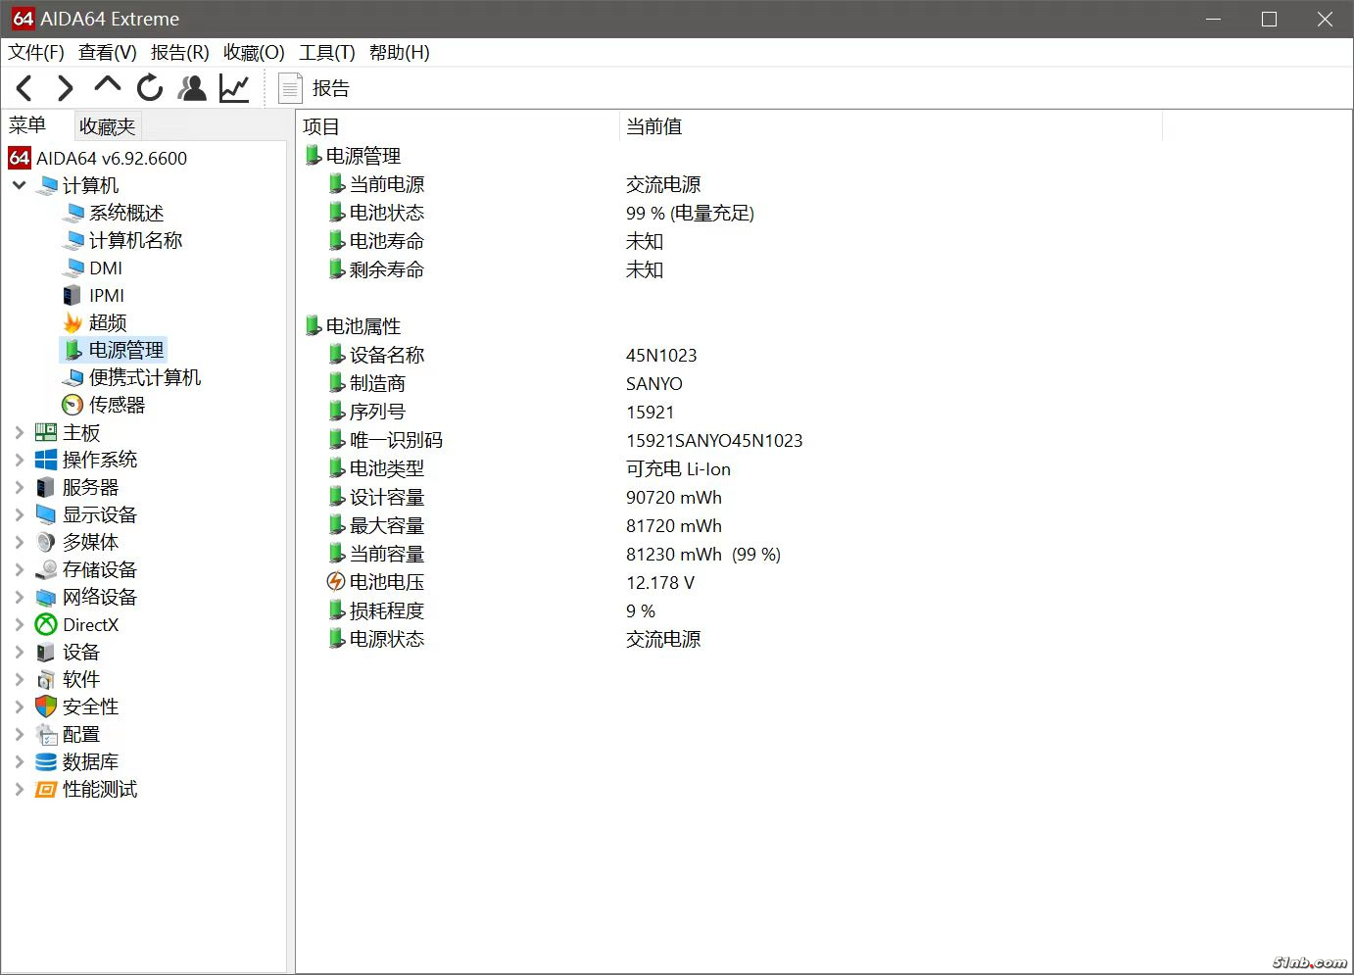Select the 传感器 sensor item
The width and height of the screenshot is (1354, 975).
click(116, 405)
